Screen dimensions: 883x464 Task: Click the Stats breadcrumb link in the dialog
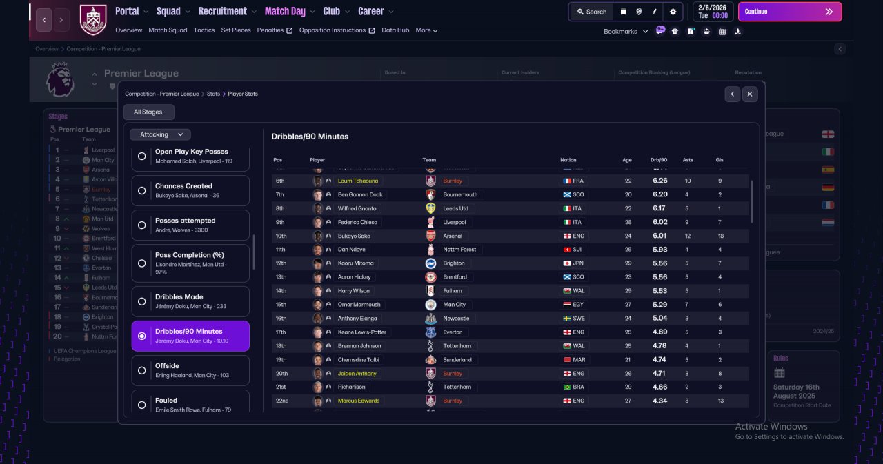(x=213, y=94)
